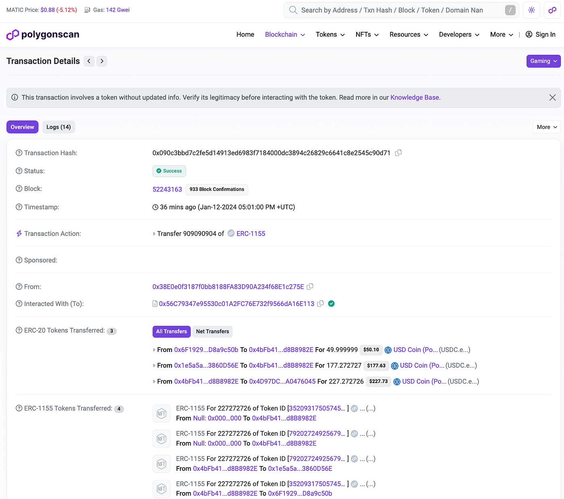Screen dimensions: 564x499
Task: Click USD Coin icon in the 49.999999 transfer
Action: [388, 350]
